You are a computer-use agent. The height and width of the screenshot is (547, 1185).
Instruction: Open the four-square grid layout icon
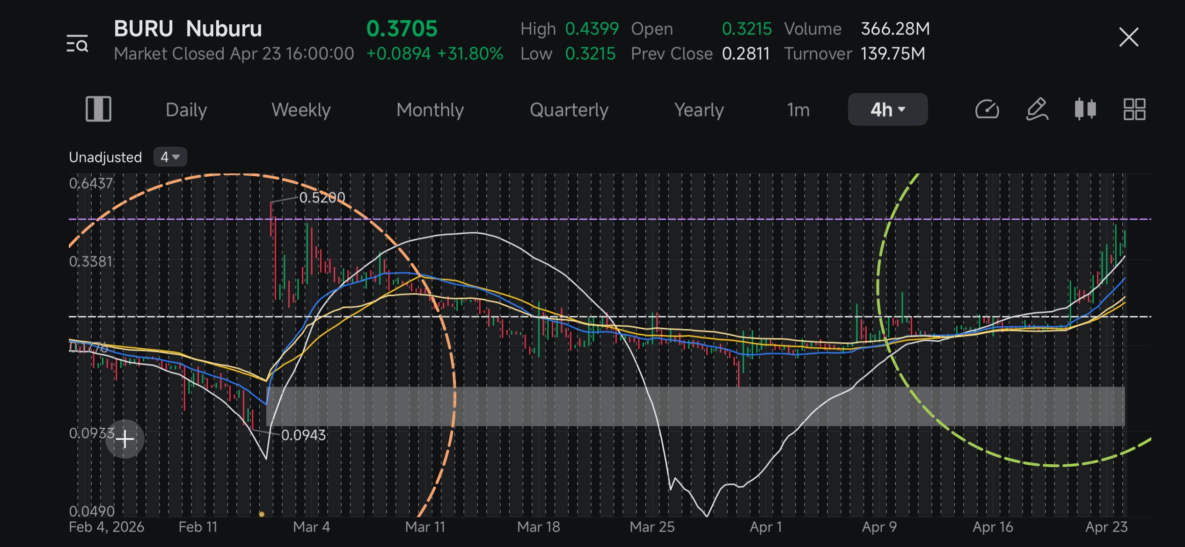click(x=1134, y=109)
